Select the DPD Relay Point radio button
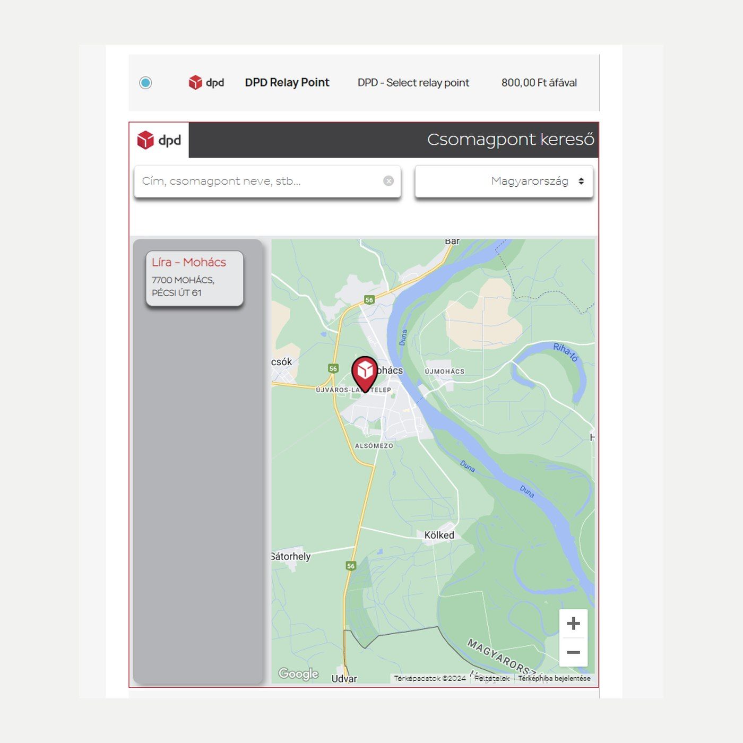The height and width of the screenshot is (743, 743). [x=145, y=83]
